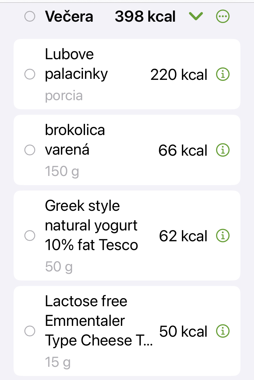Select the Greek style yogurt circle
Screen dimensions: 254x380
tap(30, 236)
